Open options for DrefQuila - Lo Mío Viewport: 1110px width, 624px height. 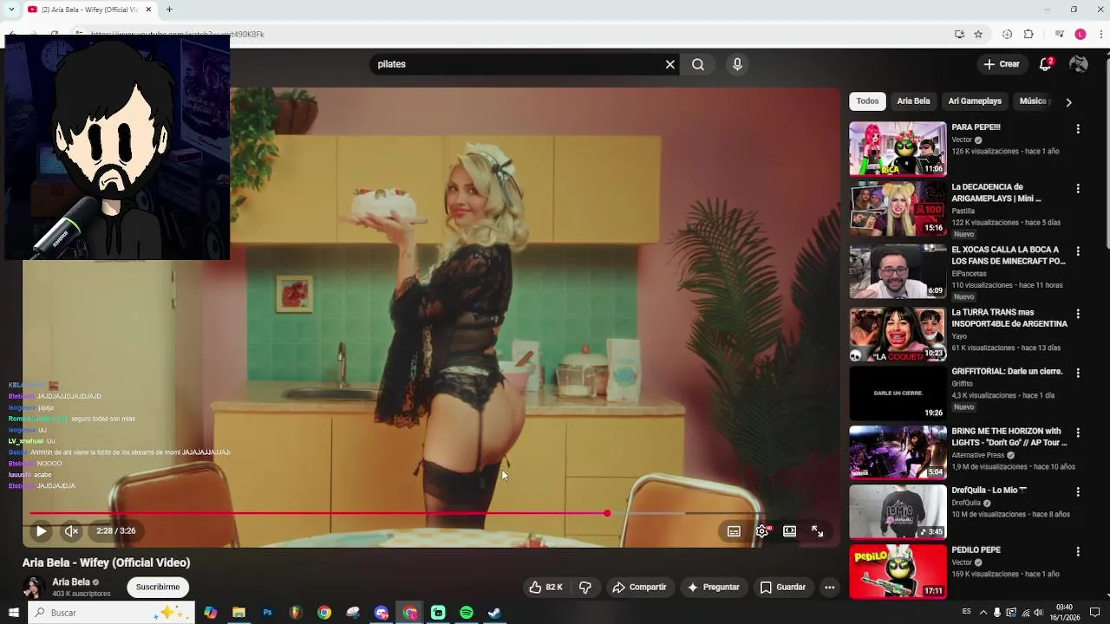click(1078, 491)
